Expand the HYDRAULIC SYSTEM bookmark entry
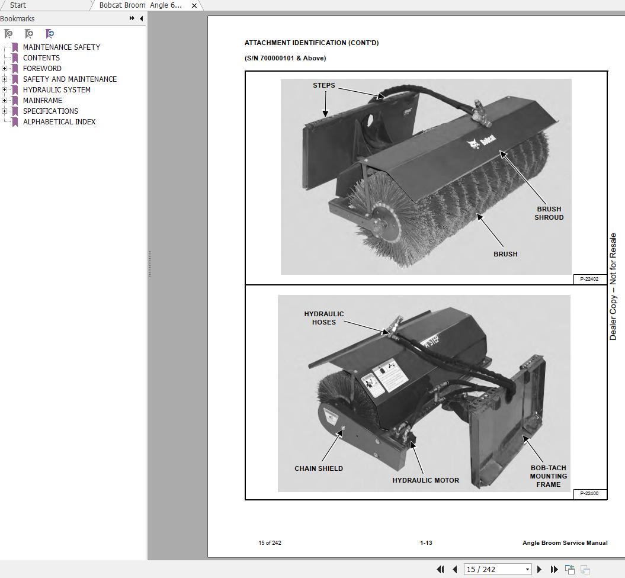The height and width of the screenshot is (578, 625). [5, 89]
